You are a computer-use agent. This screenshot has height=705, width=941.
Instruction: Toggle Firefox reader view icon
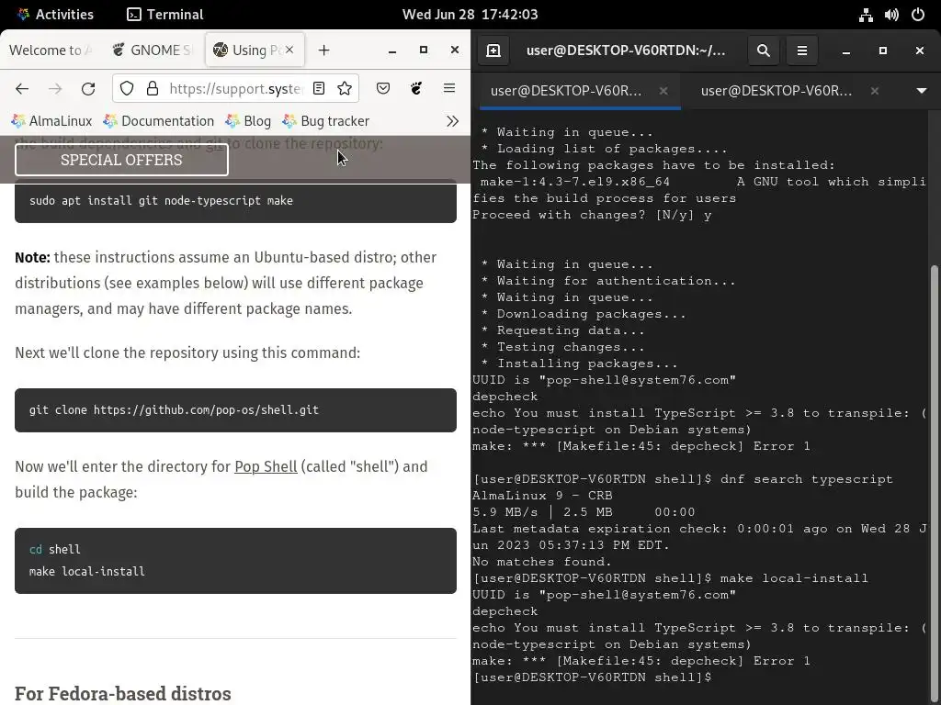pos(319,89)
